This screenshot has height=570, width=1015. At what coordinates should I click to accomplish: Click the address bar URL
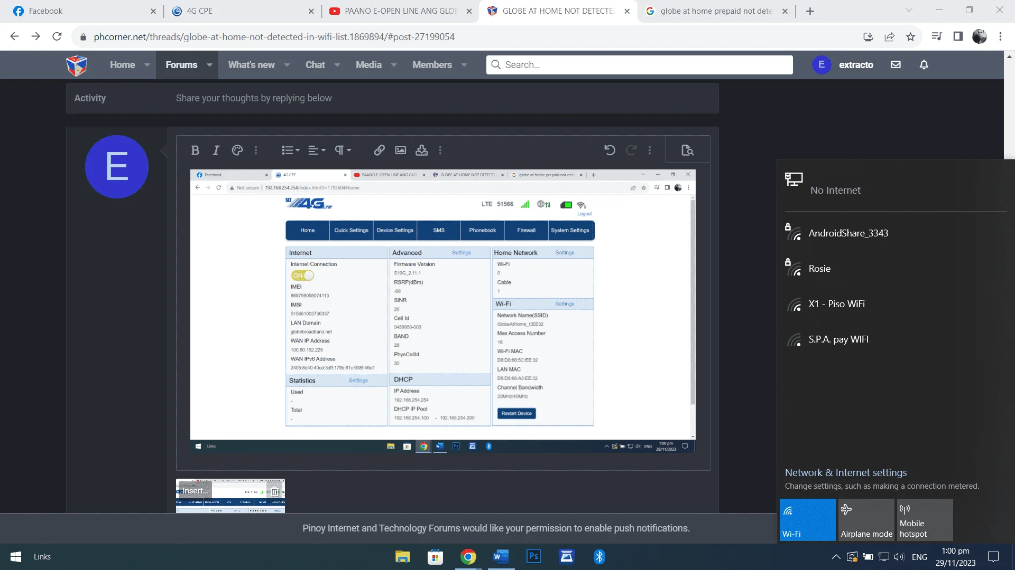click(x=274, y=37)
